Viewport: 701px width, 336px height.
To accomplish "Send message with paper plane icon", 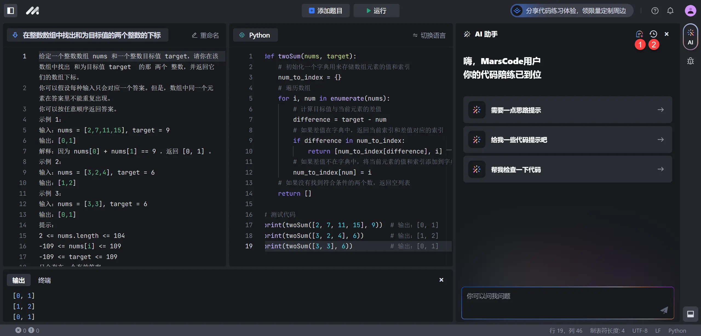I will click(664, 310).
